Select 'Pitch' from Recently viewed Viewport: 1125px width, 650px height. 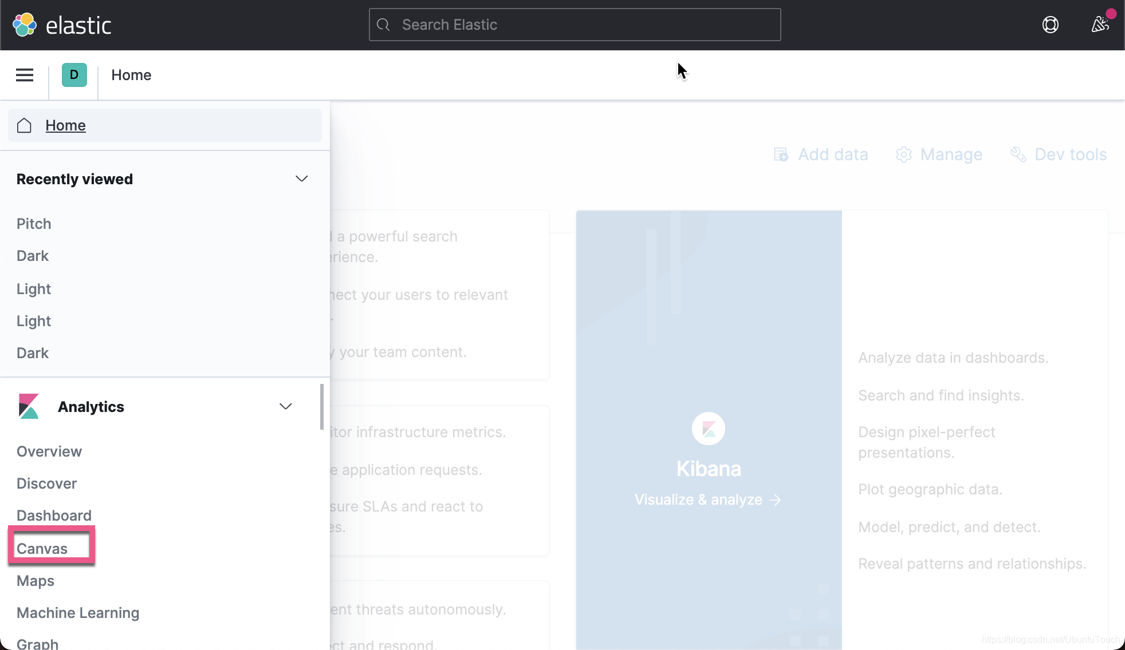tap(33, 223)
